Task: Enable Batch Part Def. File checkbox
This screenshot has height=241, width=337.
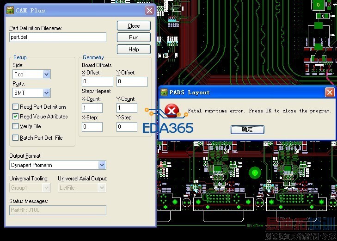Action: (15, 137)
